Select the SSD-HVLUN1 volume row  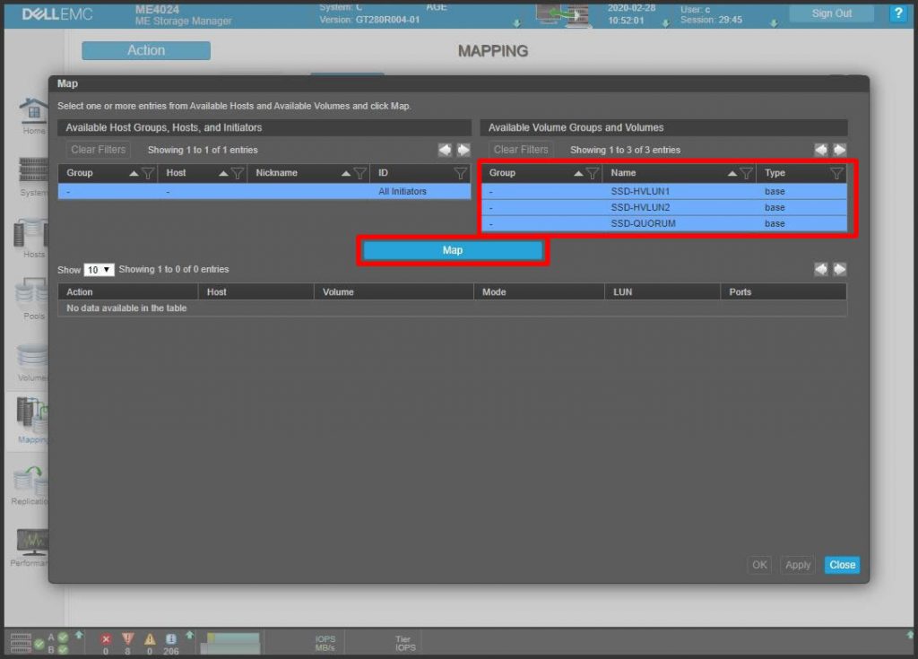click(664, 192)
